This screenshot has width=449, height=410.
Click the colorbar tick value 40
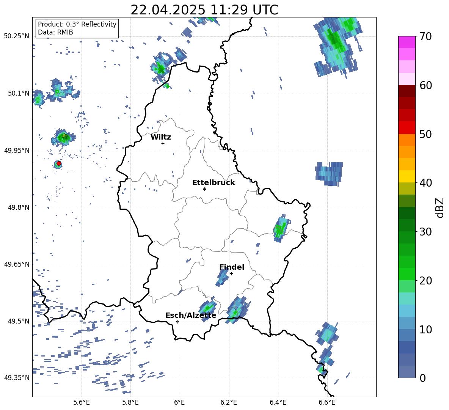(x=425, y=183)
